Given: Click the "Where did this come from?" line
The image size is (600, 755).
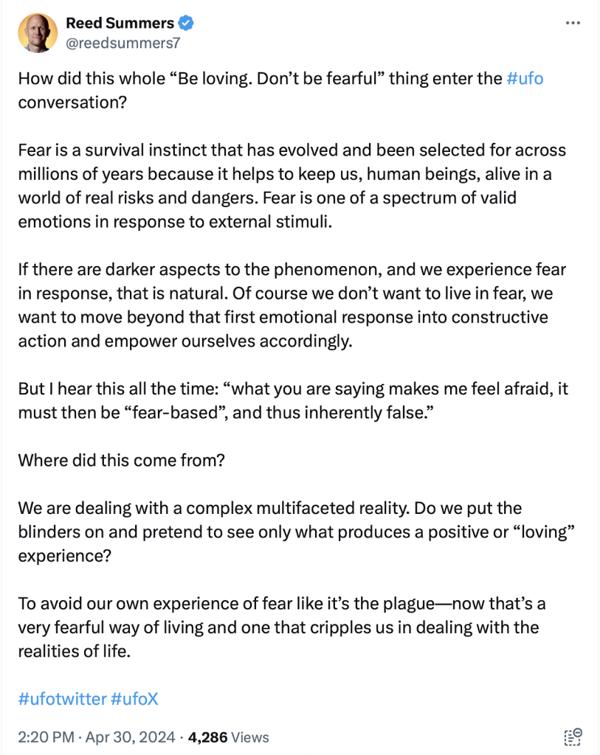Looking at the screenshot, I should coord(122,460).
